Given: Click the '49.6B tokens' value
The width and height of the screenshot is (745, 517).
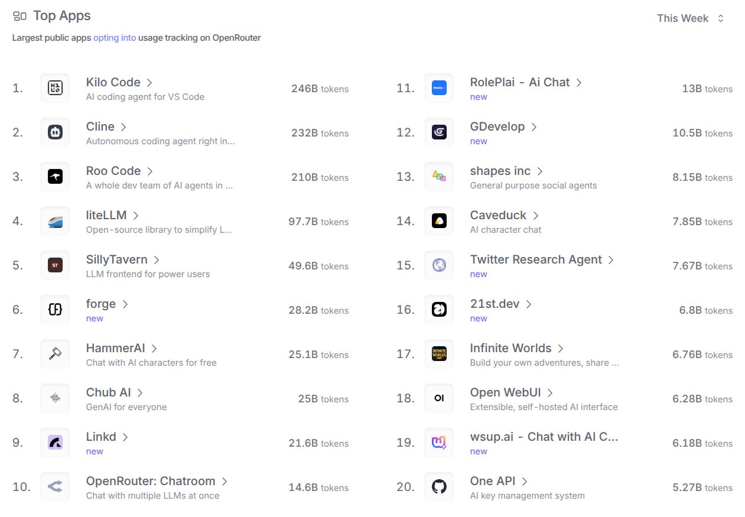Looking at the screenshot, I should coord(318,266).
